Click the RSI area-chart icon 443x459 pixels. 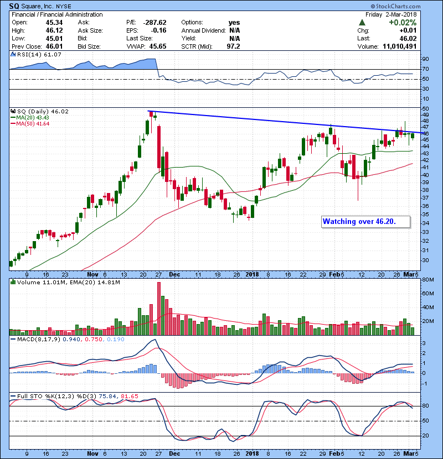13,54
